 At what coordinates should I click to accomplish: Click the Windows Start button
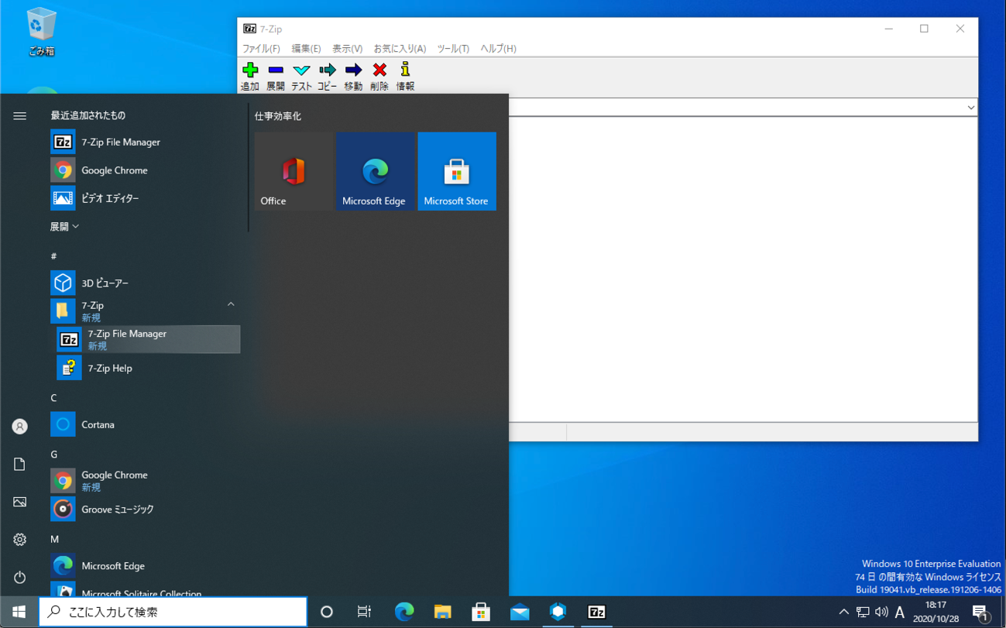coord(19,612)
